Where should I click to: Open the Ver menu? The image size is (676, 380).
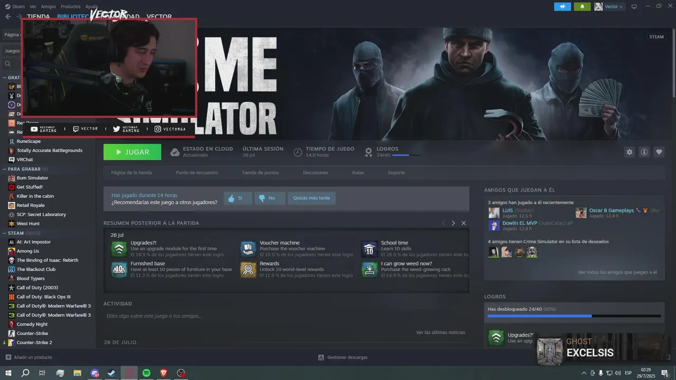click(33, 6)
